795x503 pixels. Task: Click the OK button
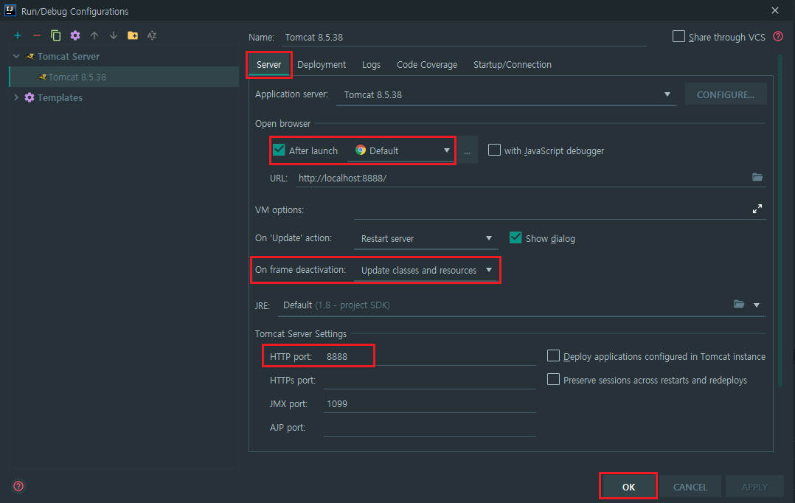tap(628, 487)
